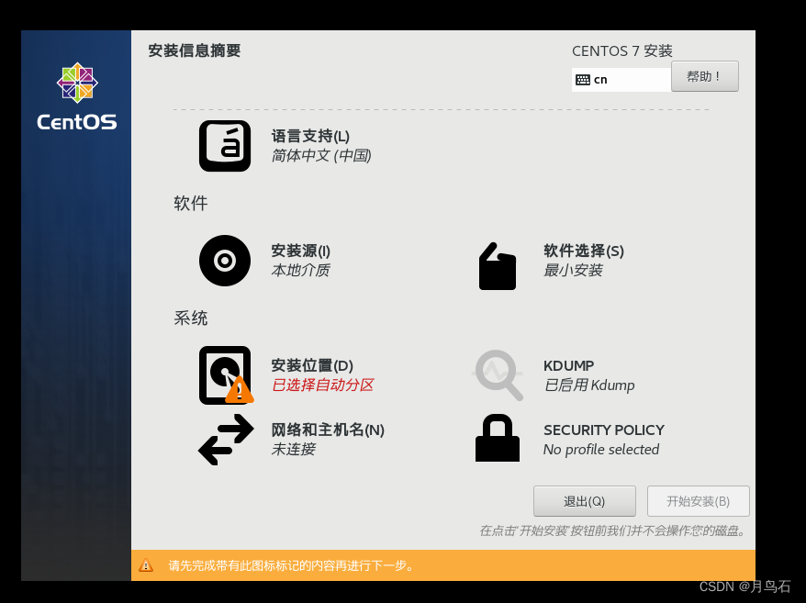Click the 未连接 network status text
This screenshot has width=806, height=603.
[x=293, y=450]
